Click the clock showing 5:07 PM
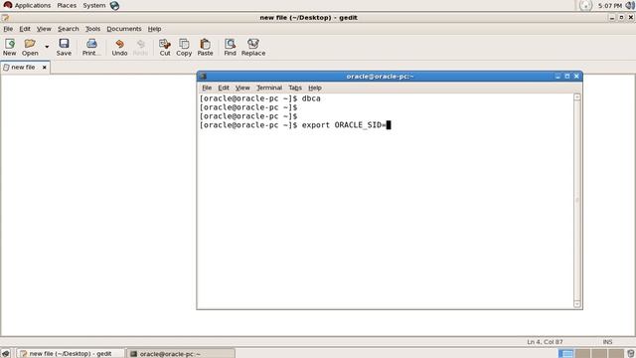Viewport: 636px width, 358px height. click(610, 6)
